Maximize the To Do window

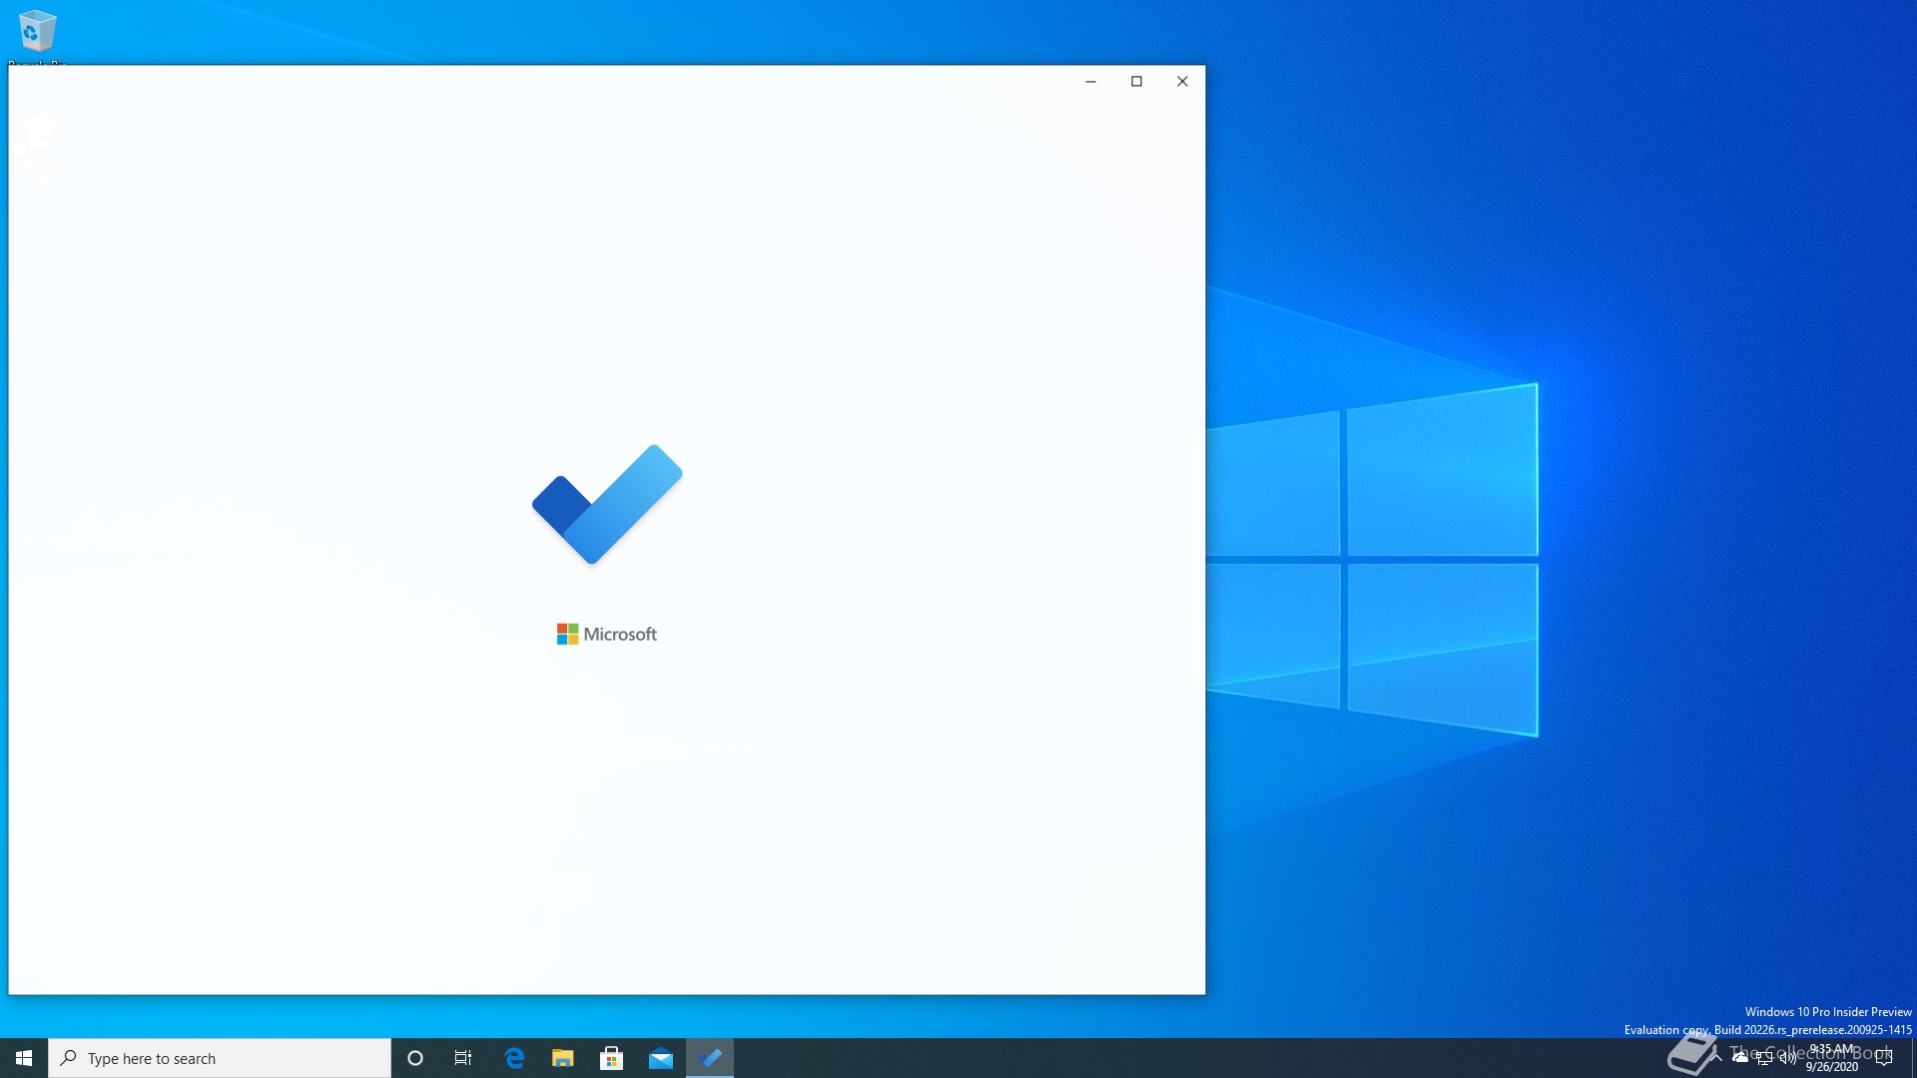click(1136, 82)
